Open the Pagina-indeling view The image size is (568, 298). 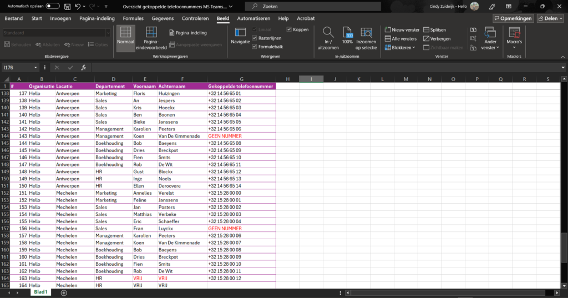coord(188,33)
